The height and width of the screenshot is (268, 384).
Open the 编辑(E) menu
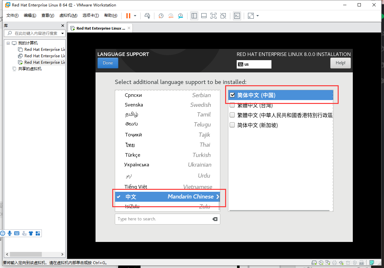point(30,15)
